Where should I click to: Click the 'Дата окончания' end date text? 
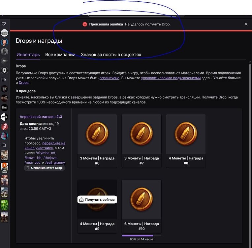pos(39,126)
